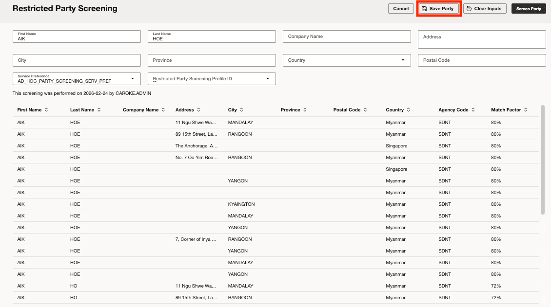Sort by City column arrows
Screen dimensions: 551x307
[x=241, y=110]
